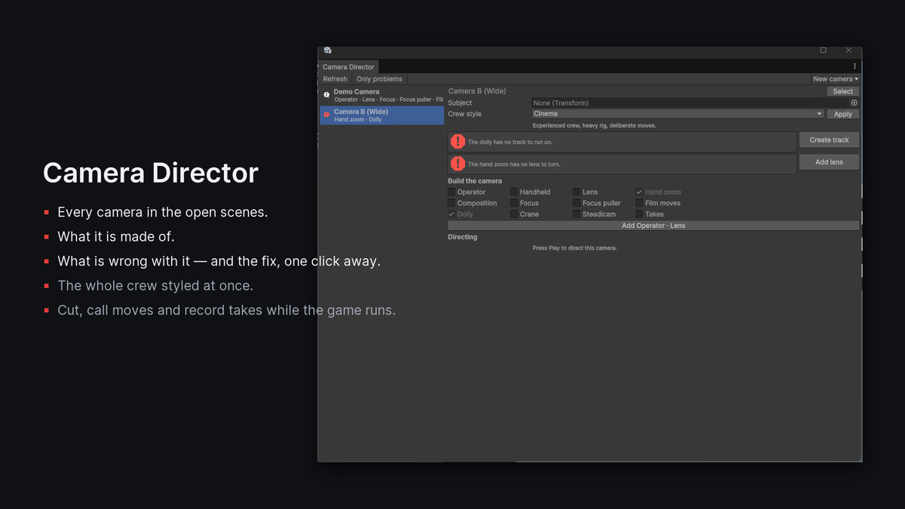Click the Demo Camera status icon

327,95
